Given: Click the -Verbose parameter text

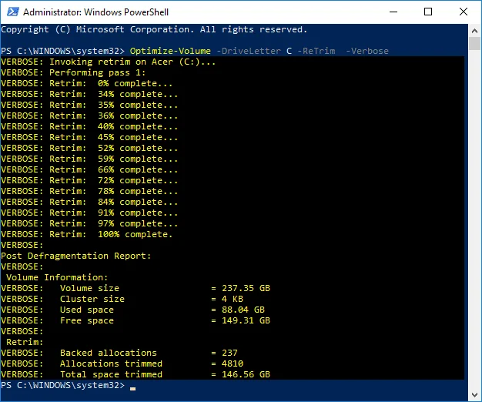Looking at the screenshot, I should (367, 51).
